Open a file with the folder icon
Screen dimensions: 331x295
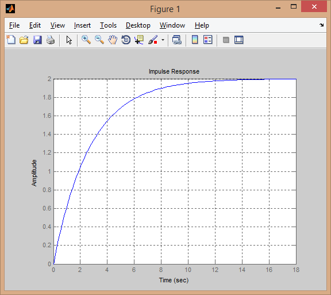[24, 40]
